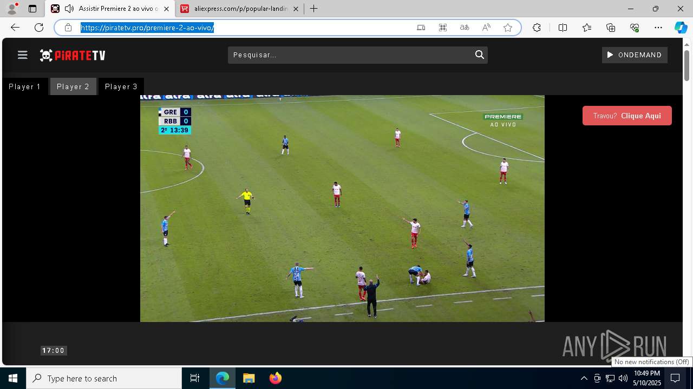Viewport: 693px width, 389px height.
Task: Open the apps grid icon in address bar
Action: (x=443, y=28)
